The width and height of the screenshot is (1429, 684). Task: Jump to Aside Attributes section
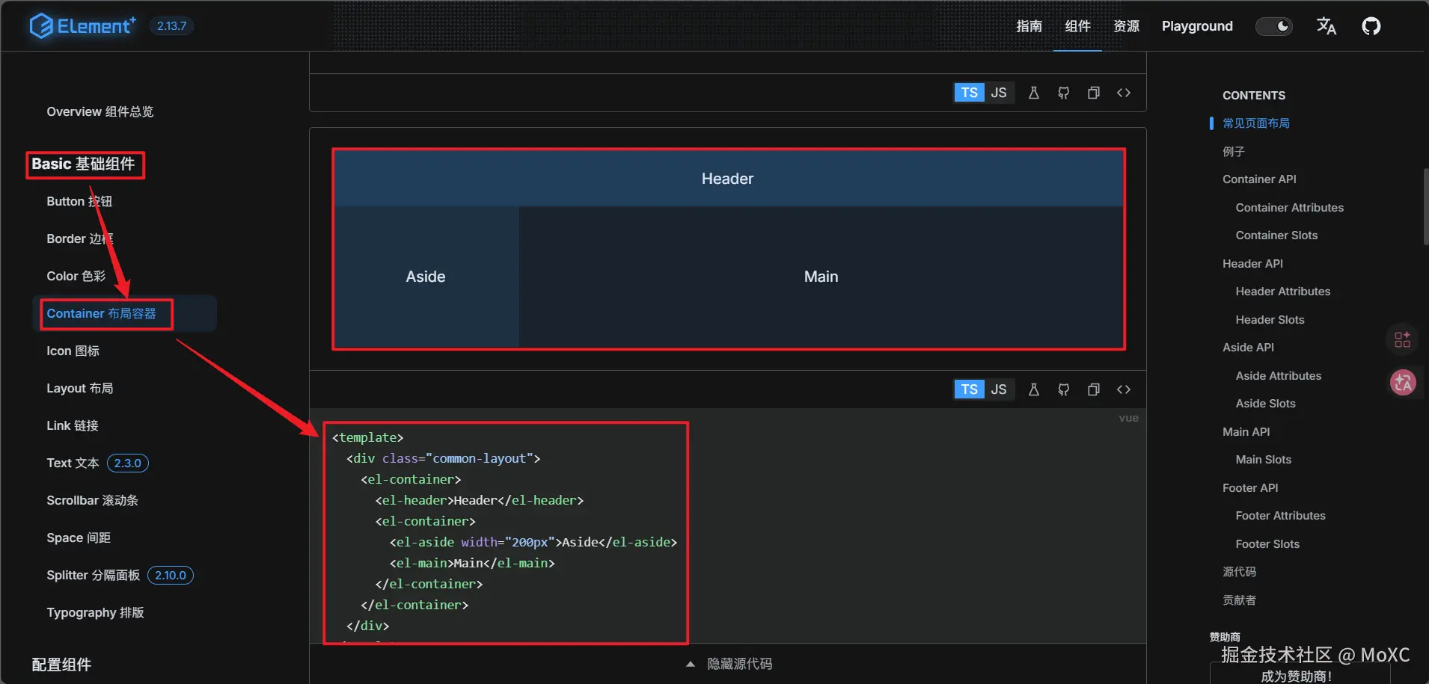point(1279,375)
